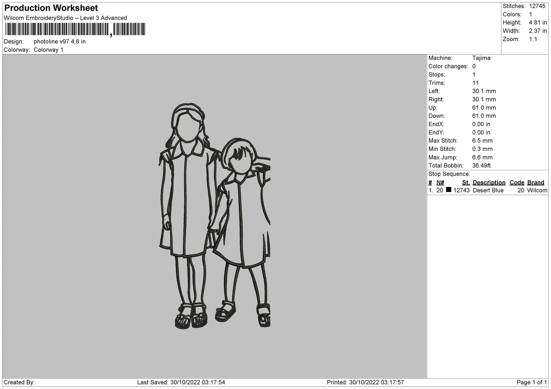
Task: Click the Zoom value 1:1
Action: click(533, 39)
